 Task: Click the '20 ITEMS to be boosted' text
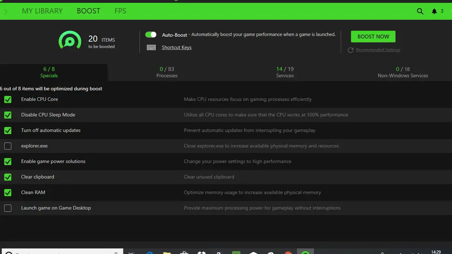pos(102,41)
